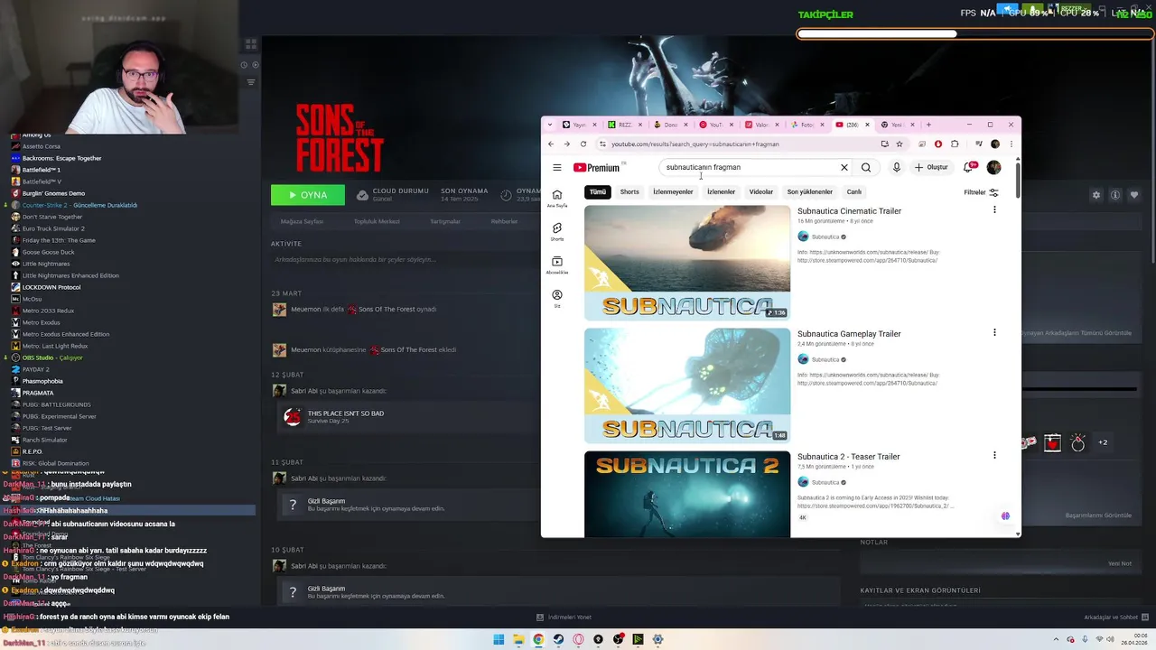1156x650 pixels.
Task: Select the Canlı filter chip
Action: pyautogui.click(x=854, y=191)
